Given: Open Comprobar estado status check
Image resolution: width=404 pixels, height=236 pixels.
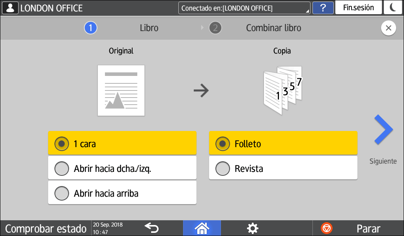Looking at the screenshot, I should click(x=45, y=228).
